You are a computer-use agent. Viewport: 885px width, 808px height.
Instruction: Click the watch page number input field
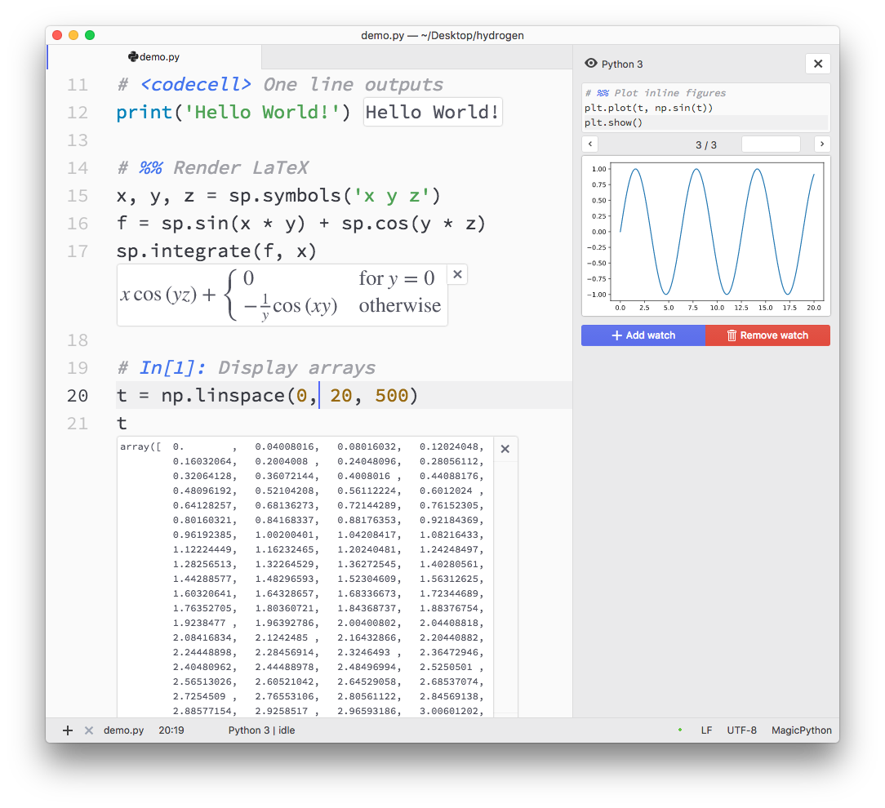[771, 144]
